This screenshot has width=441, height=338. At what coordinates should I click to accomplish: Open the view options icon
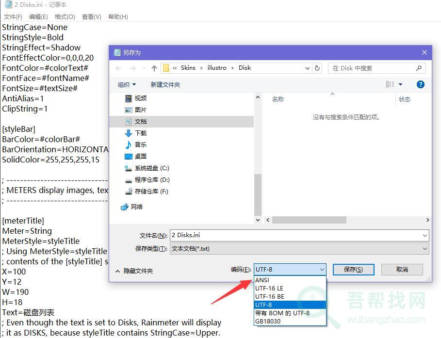(391, 84)
